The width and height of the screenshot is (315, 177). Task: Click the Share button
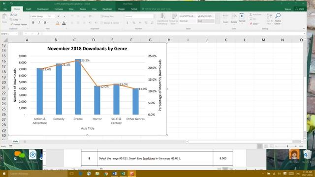[300, 9]
